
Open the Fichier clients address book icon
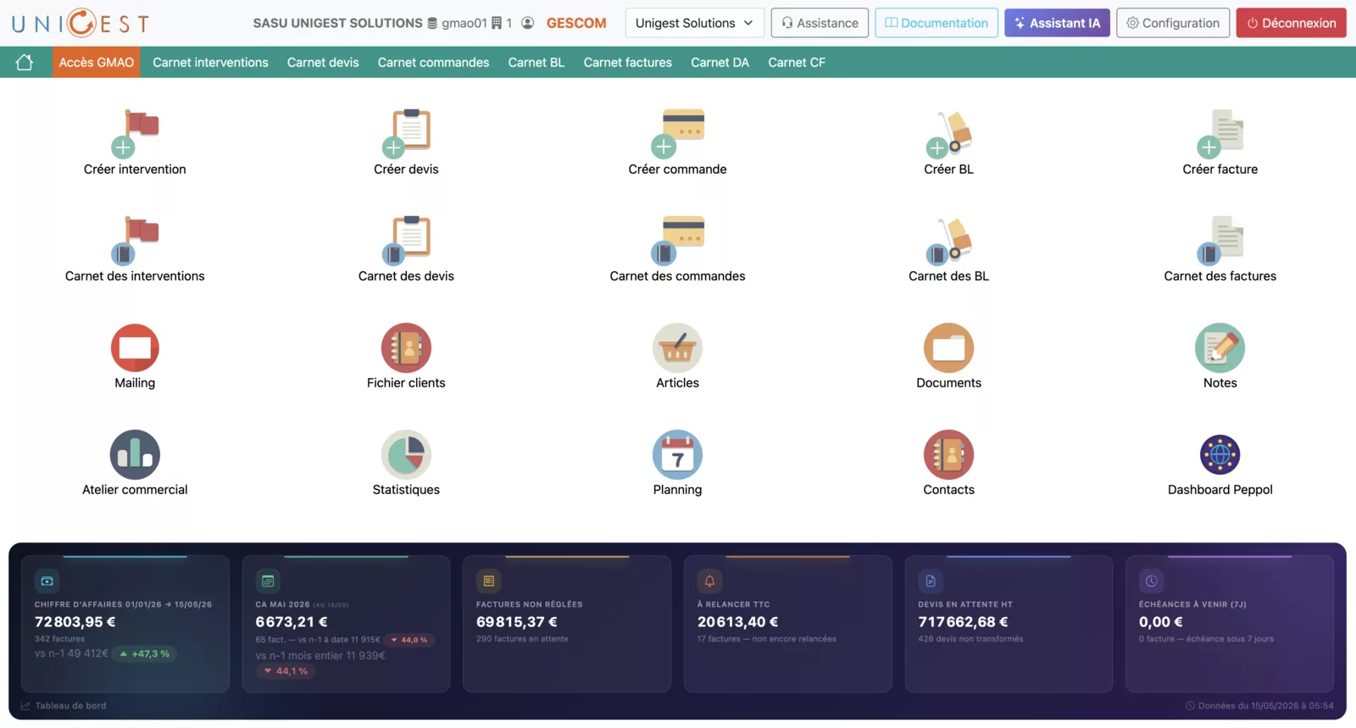coord(406,347)
